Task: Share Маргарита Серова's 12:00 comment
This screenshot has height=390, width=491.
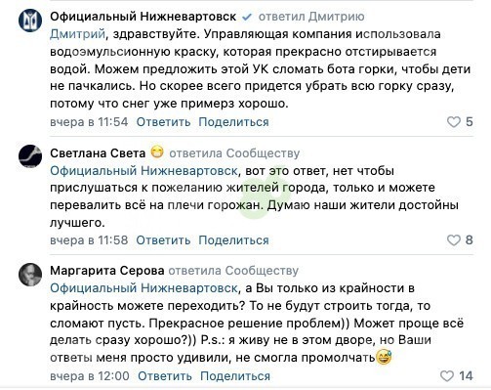Action: coord(235,376)
